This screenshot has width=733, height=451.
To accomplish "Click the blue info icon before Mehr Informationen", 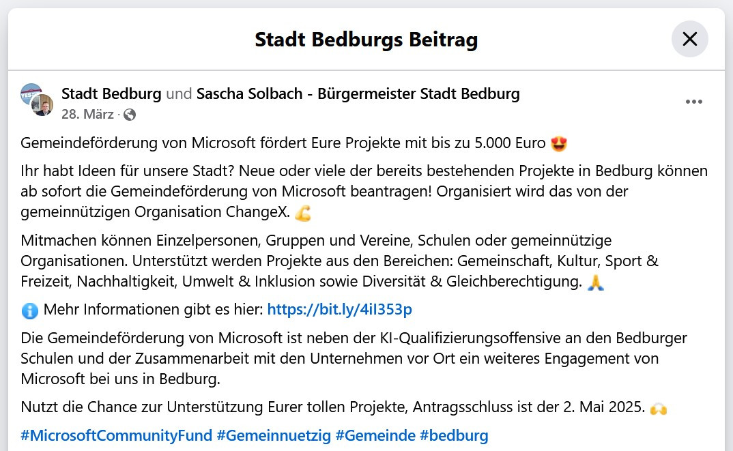I will (x=30, y=310).
